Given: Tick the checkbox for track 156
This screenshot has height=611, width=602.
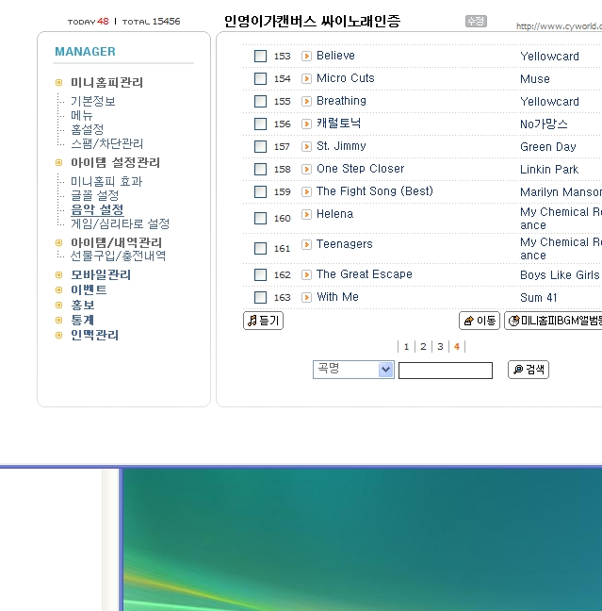Looking at the screenshot, I should pyautogui.click(x=260, y=124).
